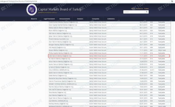Select Tacirler Yatırım Menkul Değerler row
This screenshot has height=107, width=175.
coord(110,87)
